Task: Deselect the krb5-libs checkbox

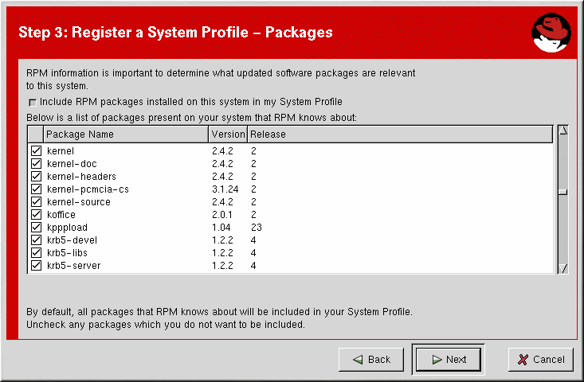Action: (x=36, y=252)
